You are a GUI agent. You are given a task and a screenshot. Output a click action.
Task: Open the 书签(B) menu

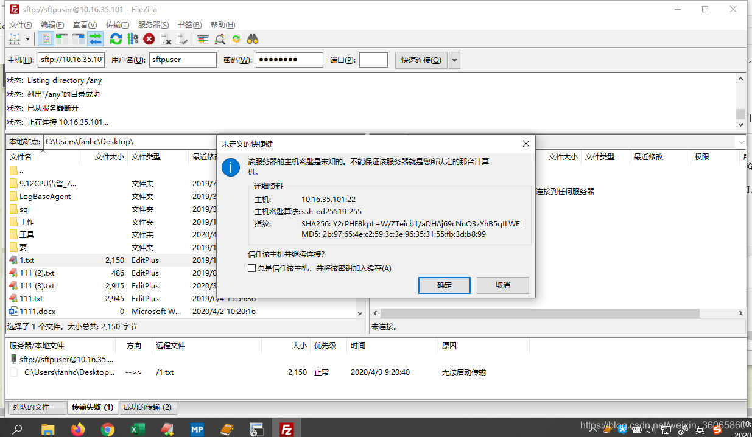point(189,25)
